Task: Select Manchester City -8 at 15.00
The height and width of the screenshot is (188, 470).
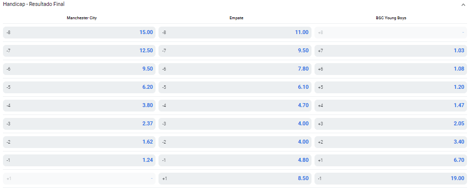Action: (79, 33)
